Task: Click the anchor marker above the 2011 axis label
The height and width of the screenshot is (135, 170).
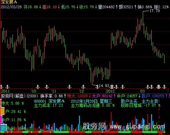Action: tap(7, 87)
